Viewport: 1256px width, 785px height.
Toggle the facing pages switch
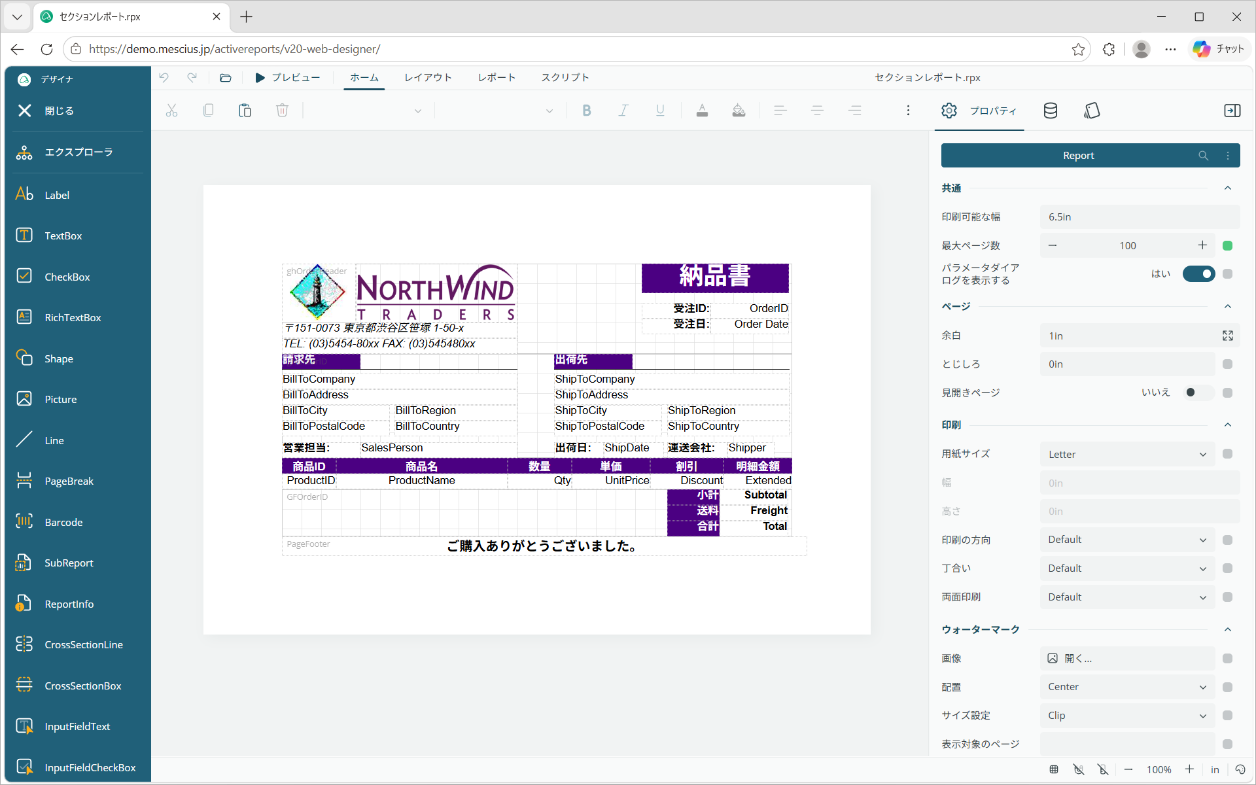pyautogui.click(x=1198, y=392)
